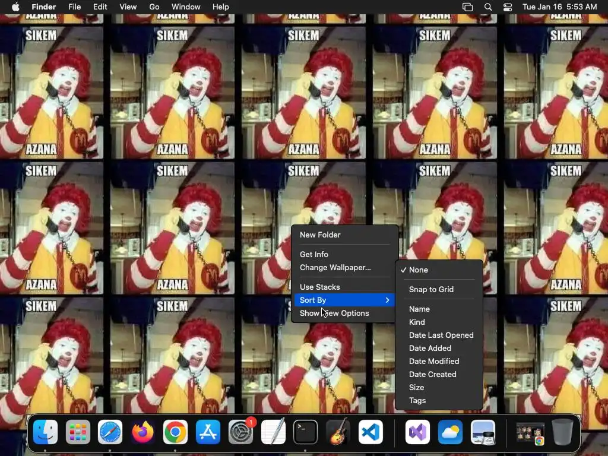Toggle Snap to Grid sorting
The width and height of the screenshot is (608, 456).
[x=439, y=289]
